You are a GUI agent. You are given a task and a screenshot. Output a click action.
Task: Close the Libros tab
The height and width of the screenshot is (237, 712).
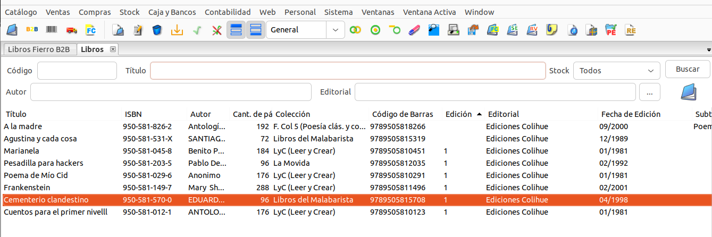pyautogui.click(x=113, y=49)
